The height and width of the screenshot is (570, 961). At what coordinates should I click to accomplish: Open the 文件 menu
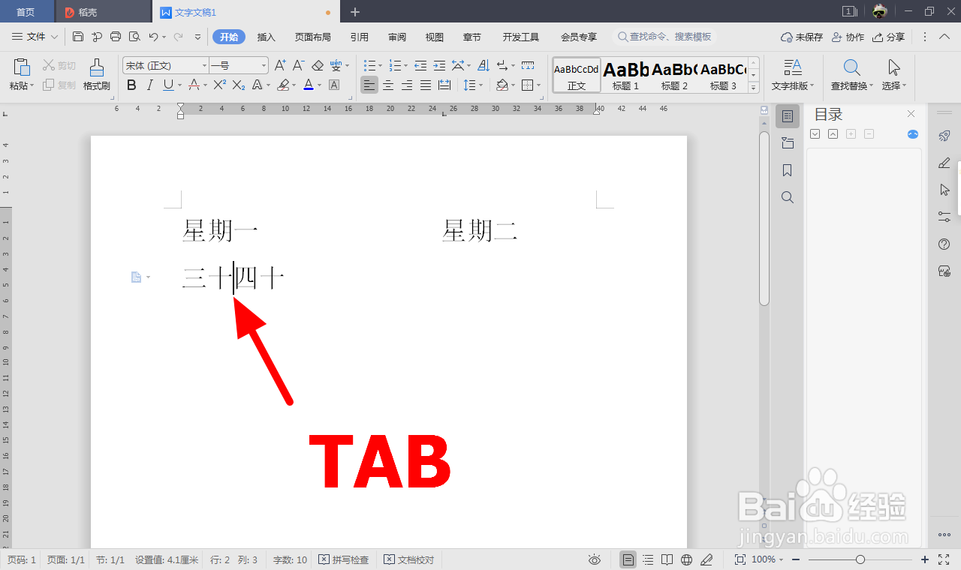click(34, 36)
